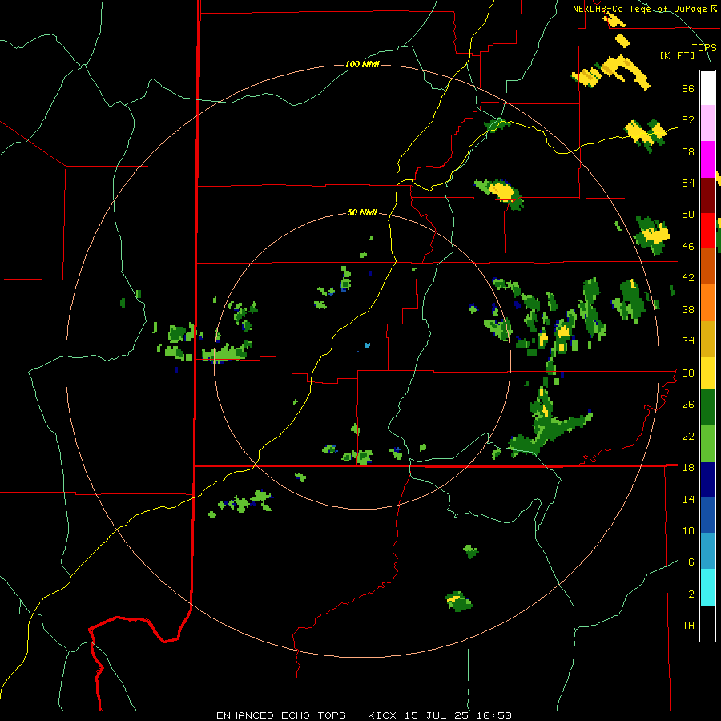721x721 pixels.
Task: Select the white swatch in the legend
Action: [x=707, y=88]
